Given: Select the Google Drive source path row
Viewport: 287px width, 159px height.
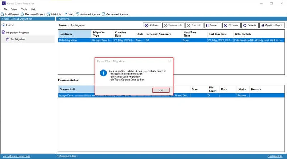Looking at the screenshot, I should click(x=171, y=95).
